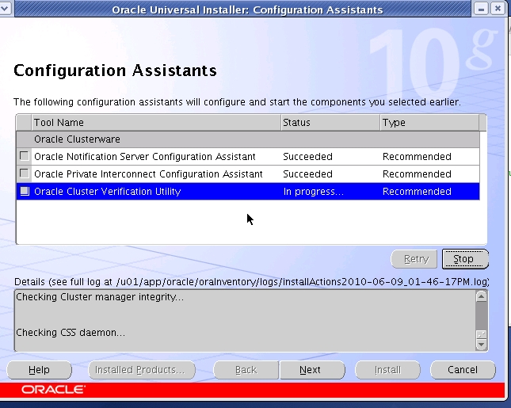Select Oracle Notification Server Configuration Assistant row

click(248, 156)
